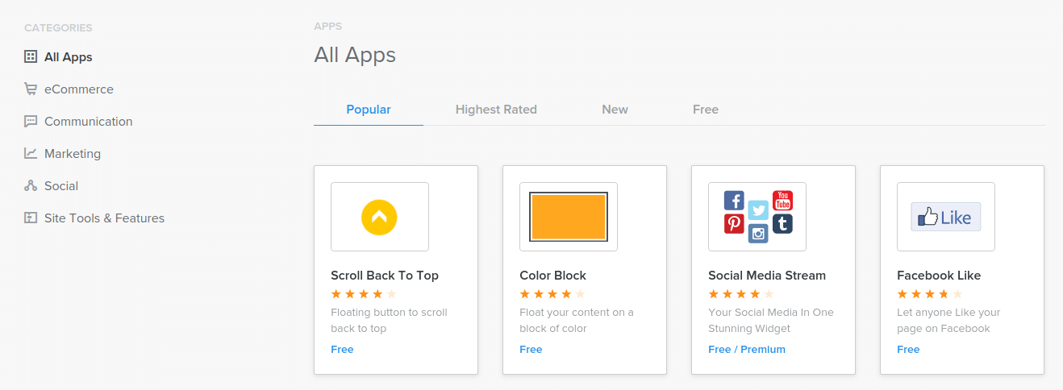Click the Marketing chart icon
Image resolution: width=1063 pixels, height=390 pixels.
pos(31,154)
